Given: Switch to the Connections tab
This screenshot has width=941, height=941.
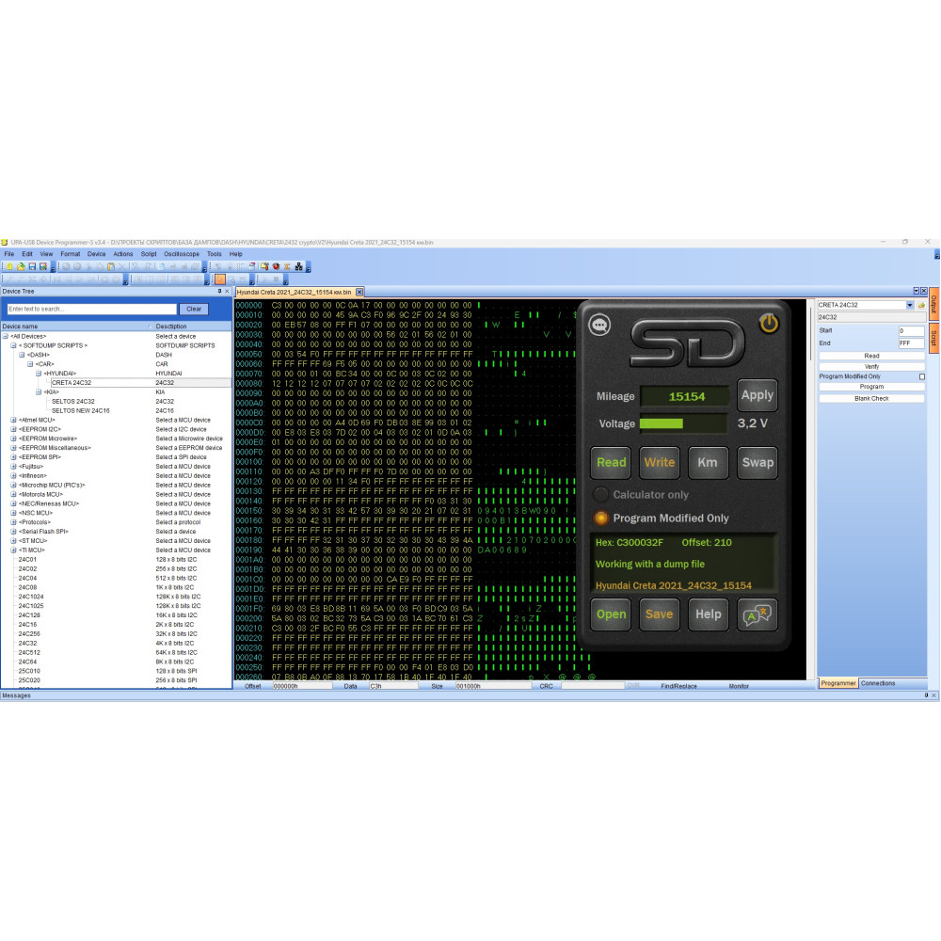Looking at the screenshot, I should (877, 683).
